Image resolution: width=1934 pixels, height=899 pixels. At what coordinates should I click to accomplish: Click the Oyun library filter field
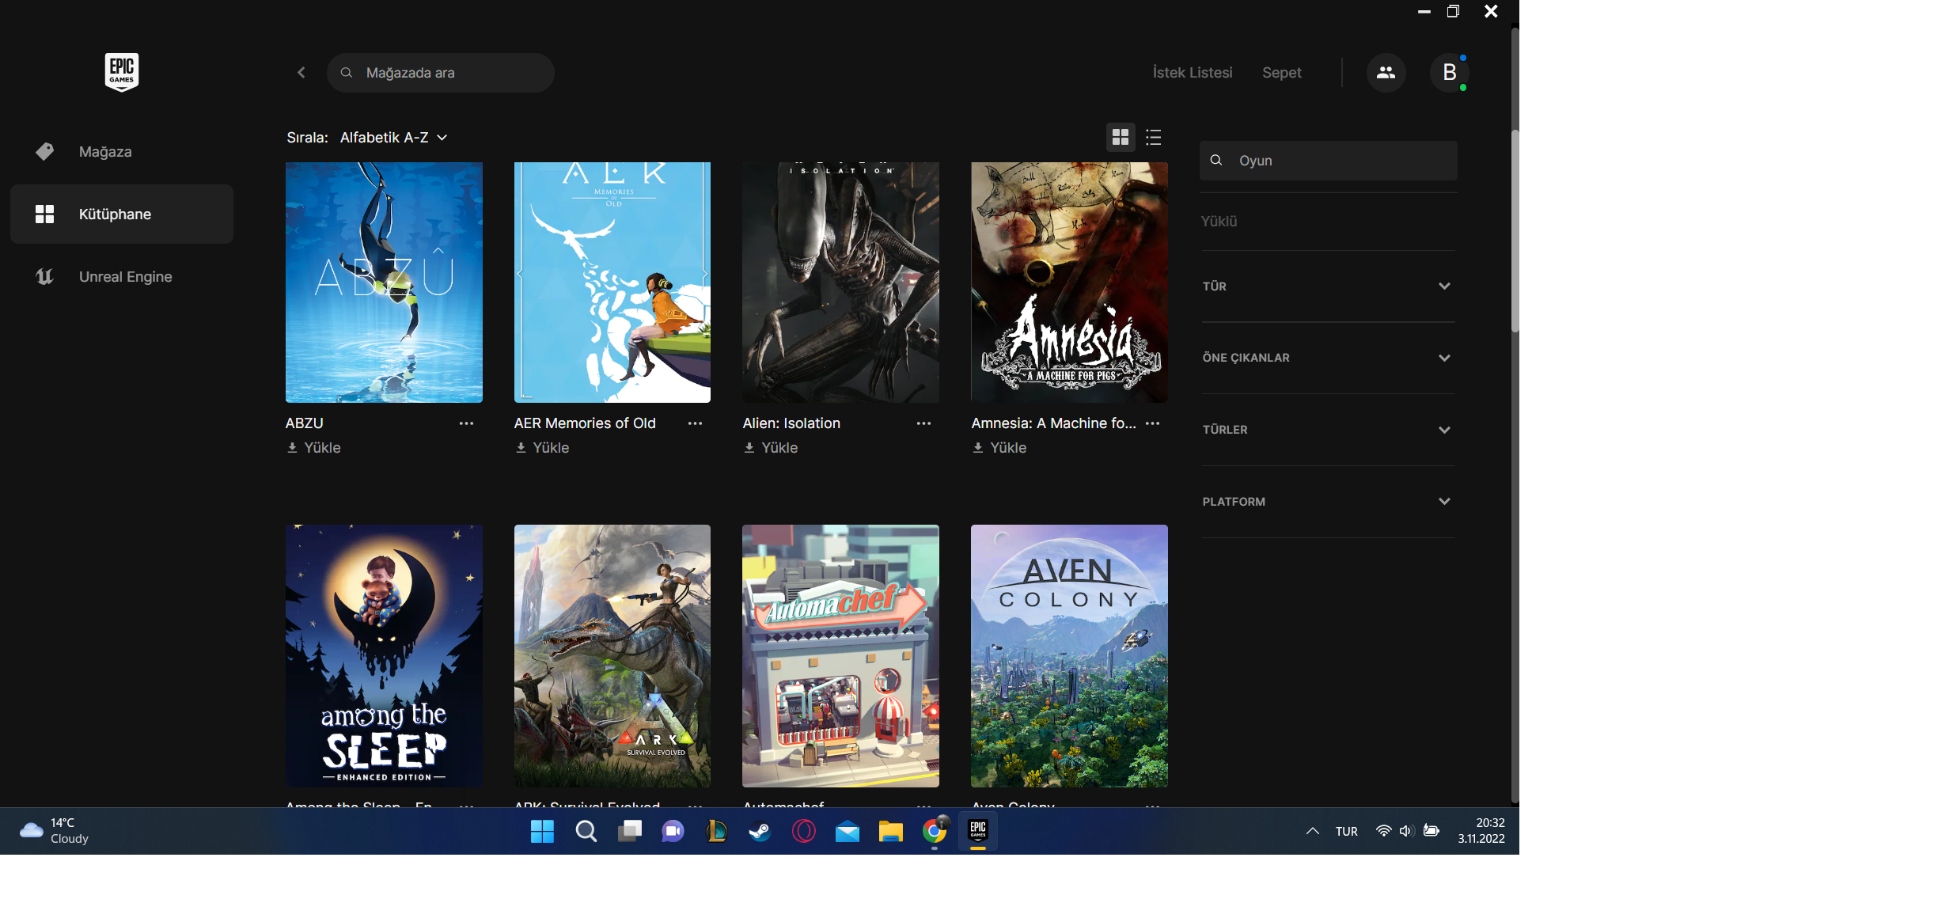(1329, 161)
